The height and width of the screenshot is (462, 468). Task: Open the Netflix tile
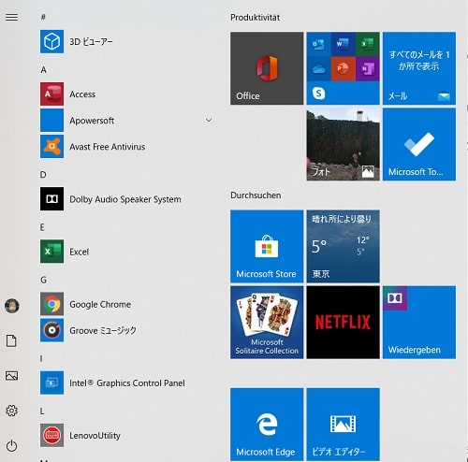click(343, 323)
